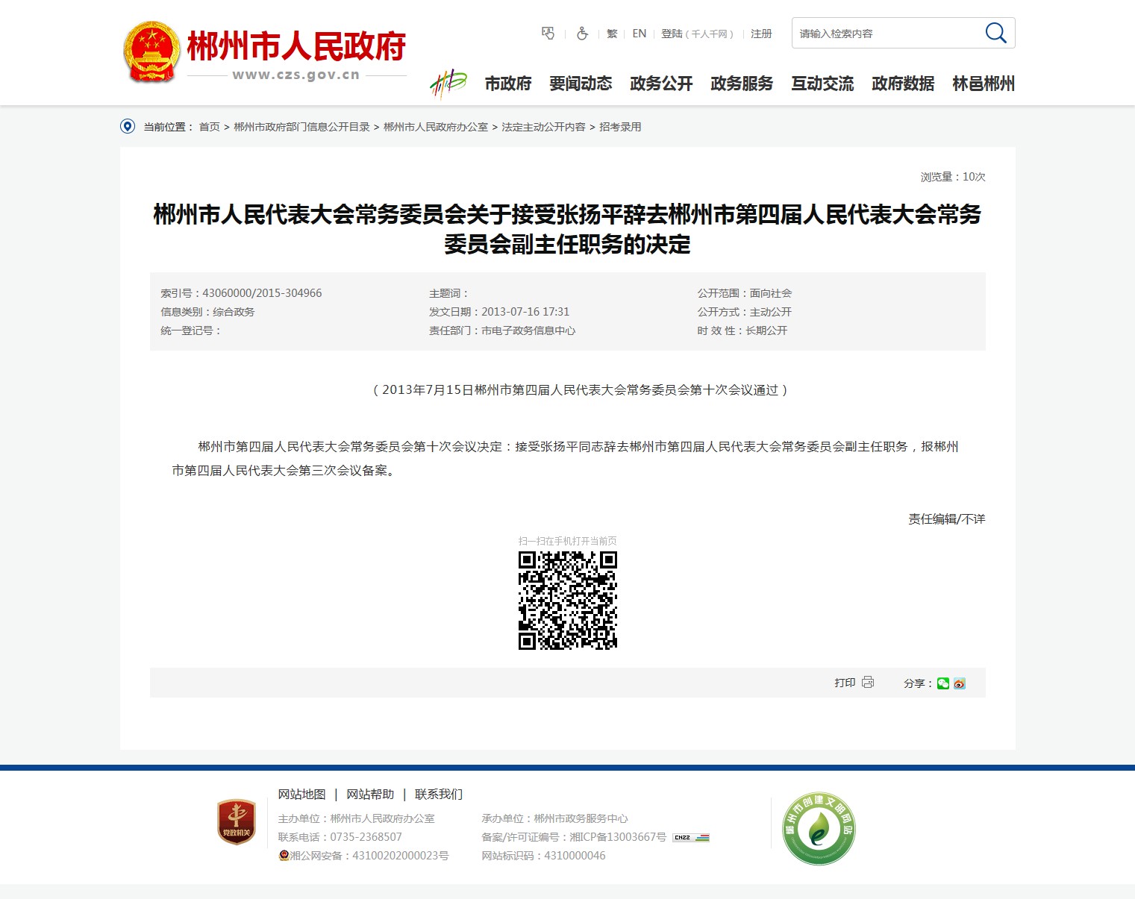The image size is (1135, 899).
Task: Click the police badge 湘公网安备 icon
Action: (284, 856)
